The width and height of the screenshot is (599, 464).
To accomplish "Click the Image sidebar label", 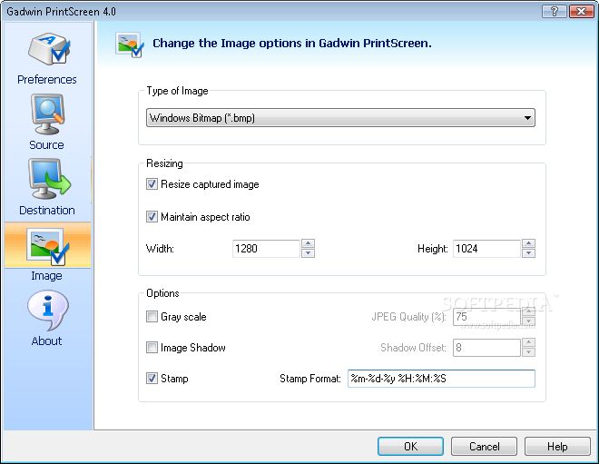I will (x=46, y=275).
